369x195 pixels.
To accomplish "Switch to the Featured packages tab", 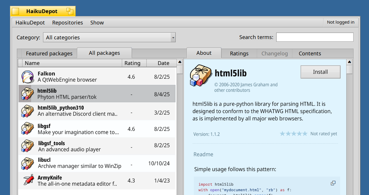I will [49, 54].
